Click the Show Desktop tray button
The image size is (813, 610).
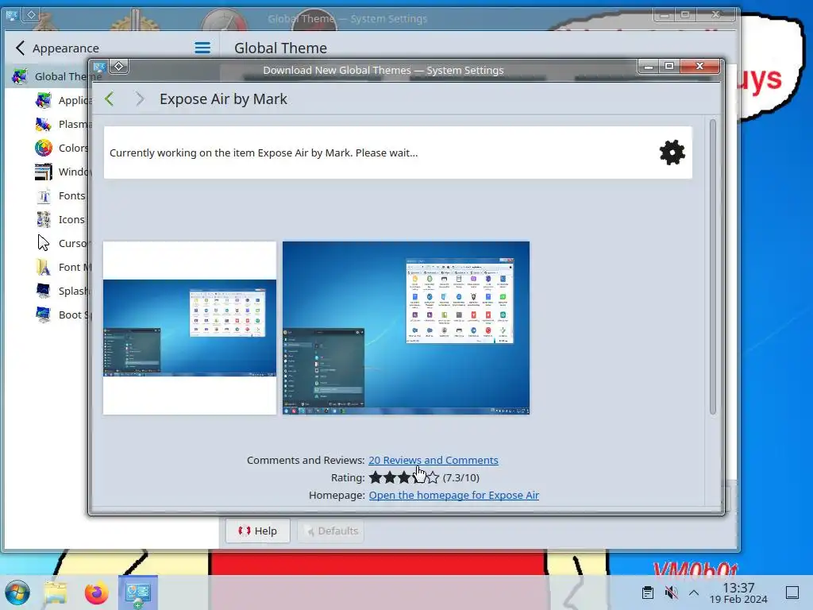792,593
